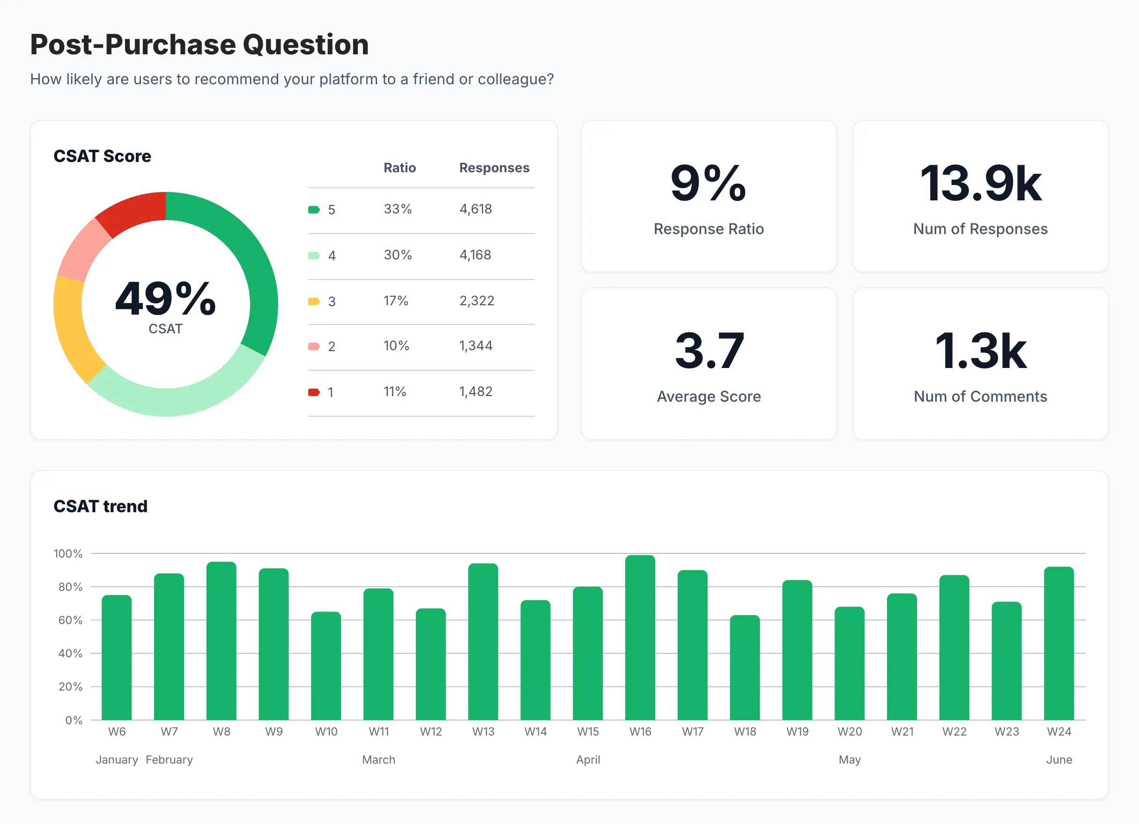Select the 1,482 responses value
The width and height of the screenshot is (1139, 824).
475,392
